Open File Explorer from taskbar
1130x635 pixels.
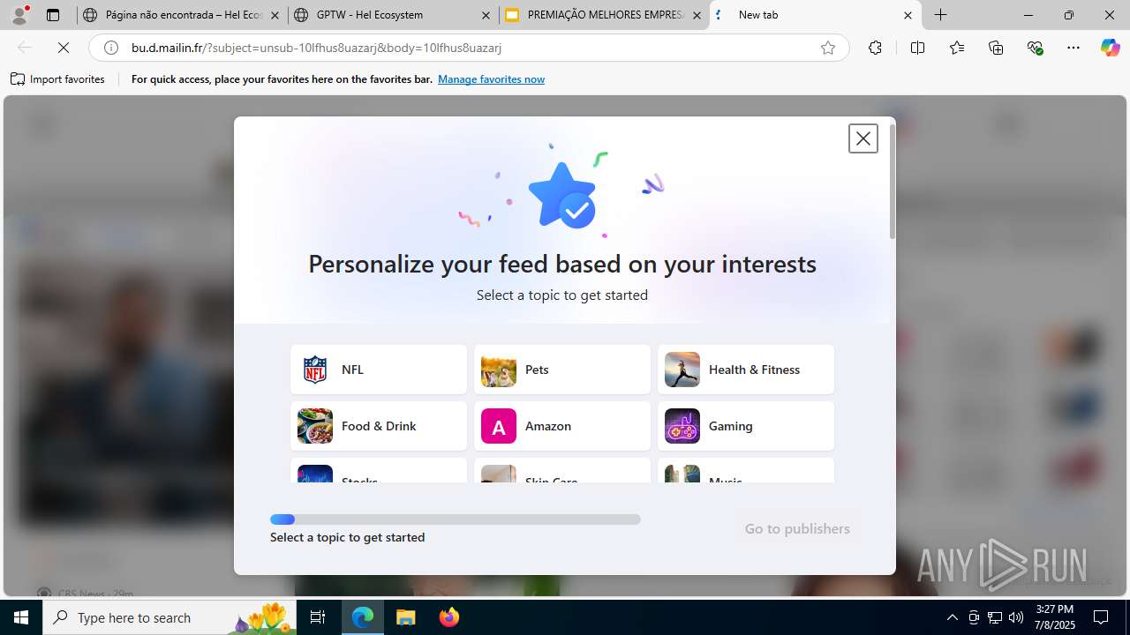[406, 617]
